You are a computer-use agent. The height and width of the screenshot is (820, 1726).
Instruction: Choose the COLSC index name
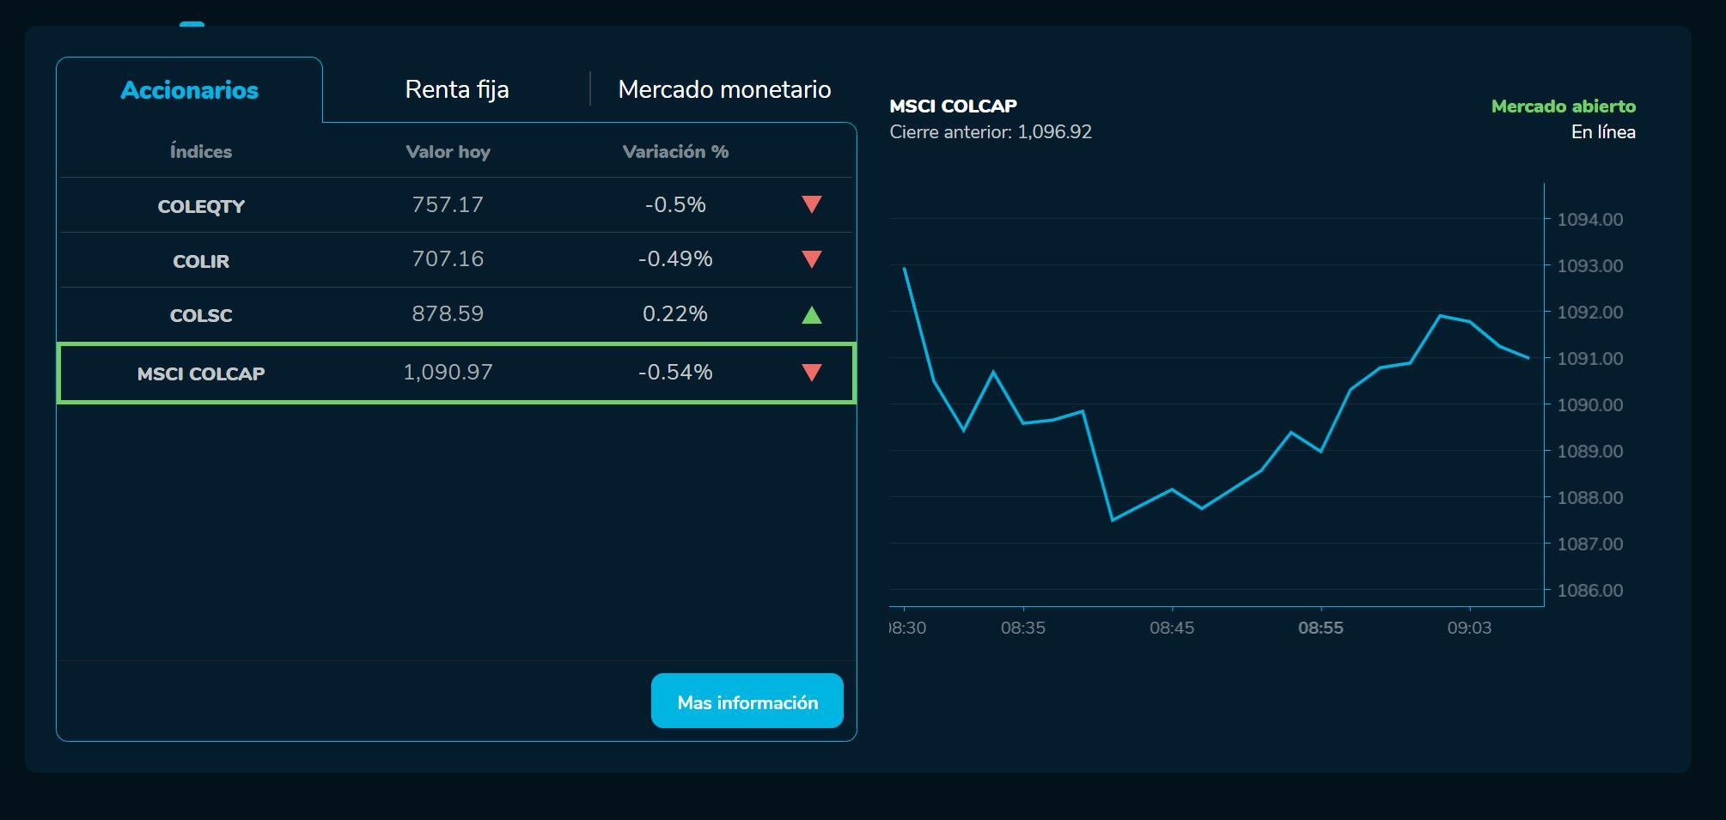tap(201, 315)
